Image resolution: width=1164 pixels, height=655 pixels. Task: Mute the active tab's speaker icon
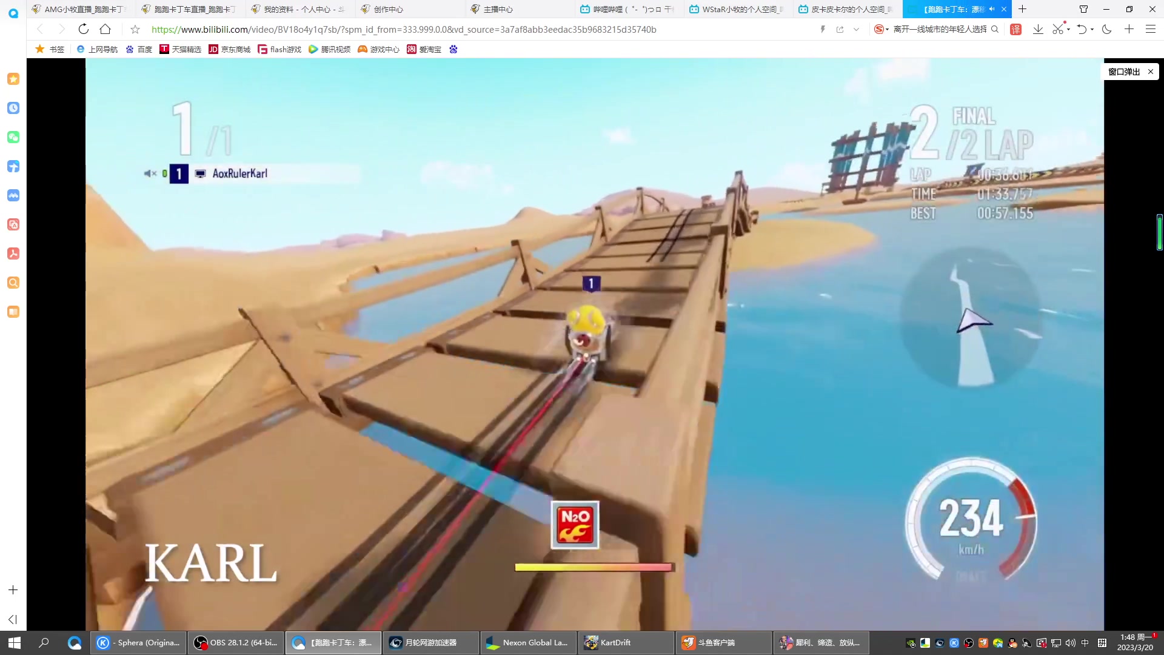coord(992,9)
